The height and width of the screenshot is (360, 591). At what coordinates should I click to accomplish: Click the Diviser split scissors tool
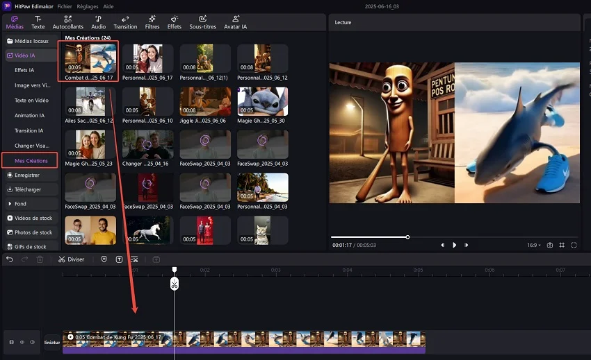[71, 259]
